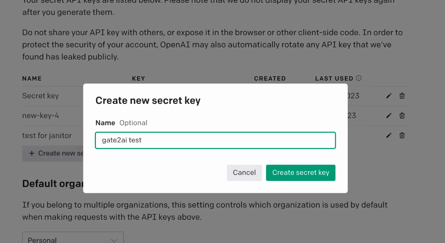
Task: Click the NAME column header
Action: [32, 79]
